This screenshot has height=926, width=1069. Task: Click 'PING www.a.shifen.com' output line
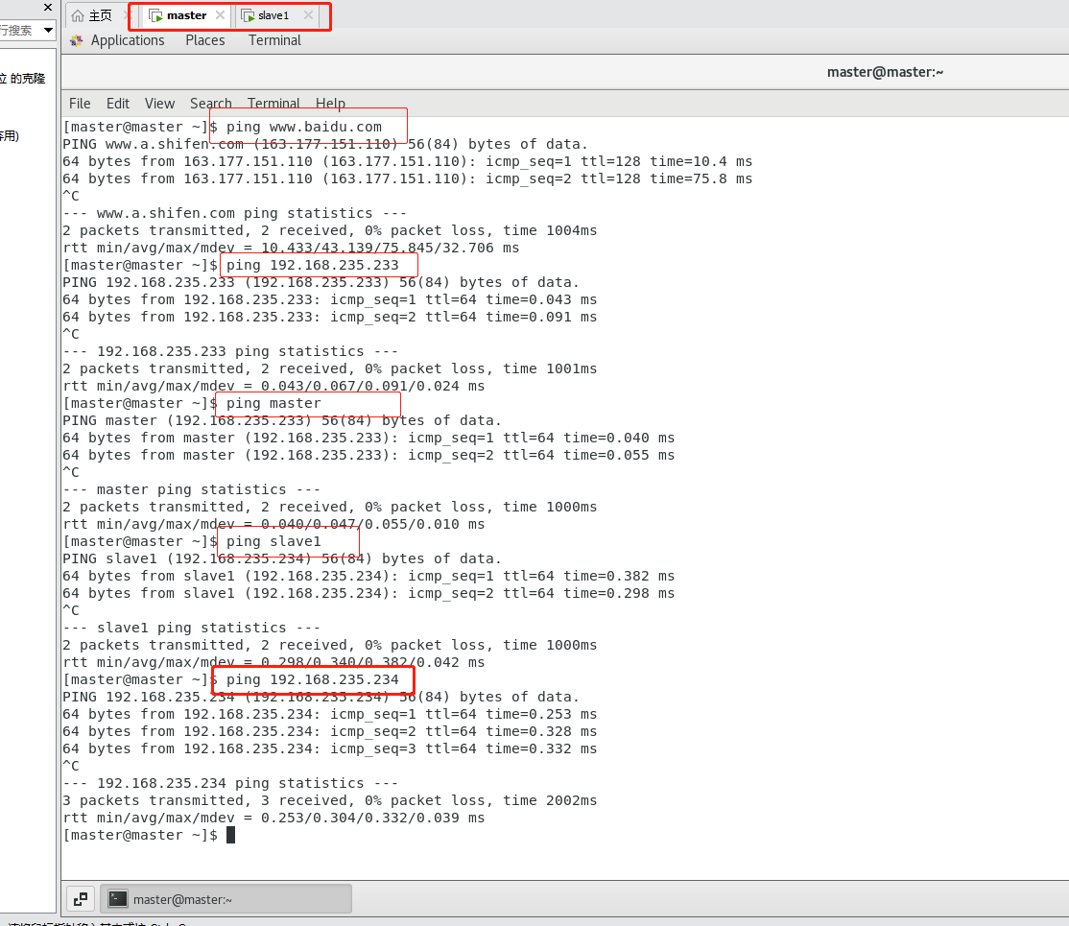point(325,145)
